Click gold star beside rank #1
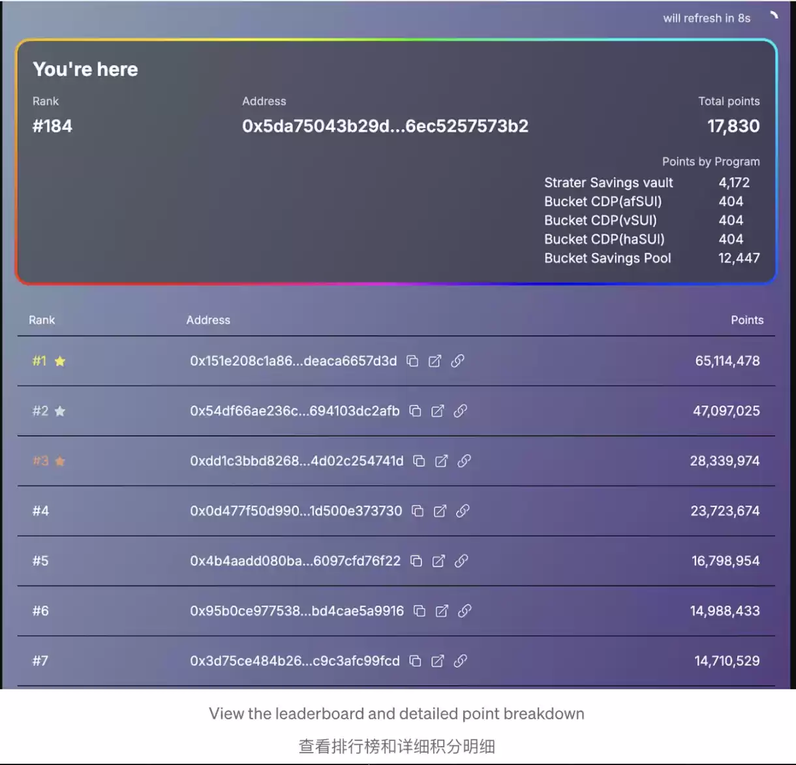Viewport: 796px width, 765px height. pos(60,361)
